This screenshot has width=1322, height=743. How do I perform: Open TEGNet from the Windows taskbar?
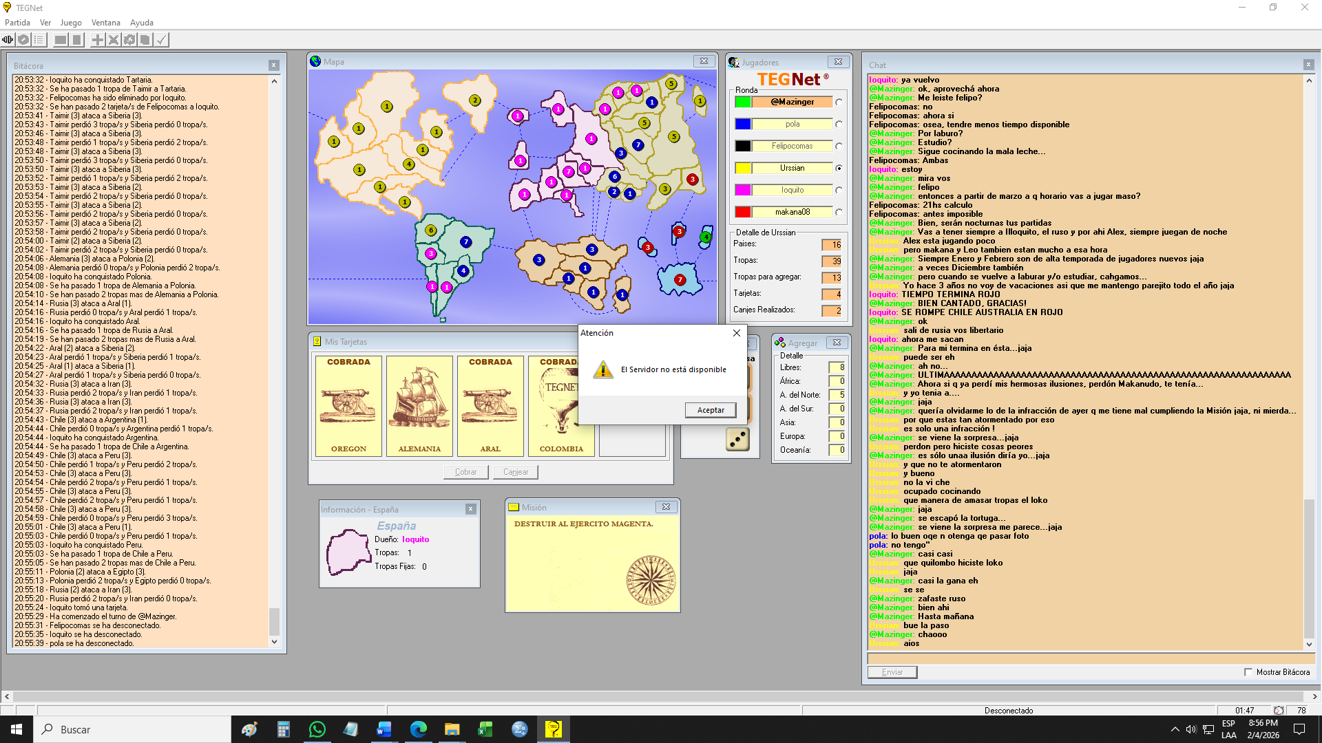tap(553, 729)
